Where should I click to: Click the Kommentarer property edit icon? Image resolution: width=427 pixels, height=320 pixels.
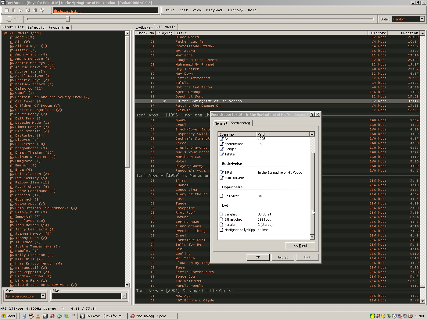pos(222,178)
